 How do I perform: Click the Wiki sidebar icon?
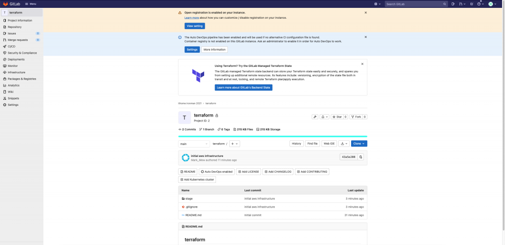(x=4, y=92)
